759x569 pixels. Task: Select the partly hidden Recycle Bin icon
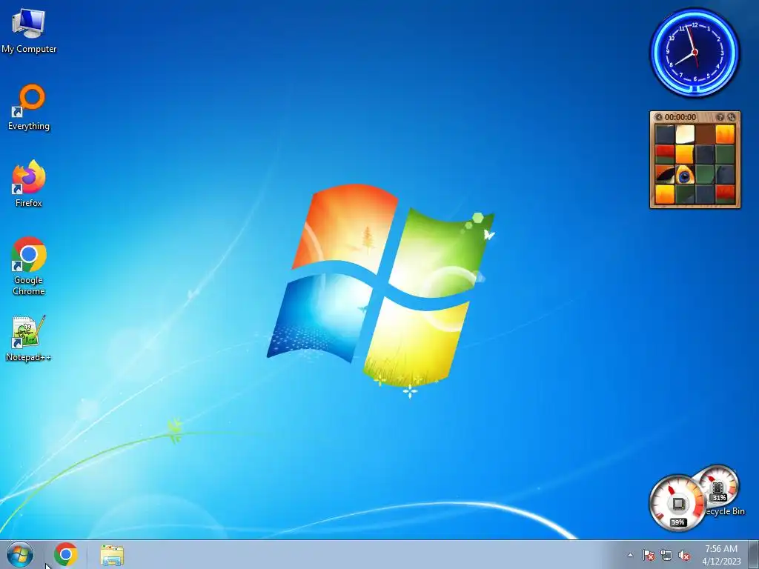[x=727, y=511]
